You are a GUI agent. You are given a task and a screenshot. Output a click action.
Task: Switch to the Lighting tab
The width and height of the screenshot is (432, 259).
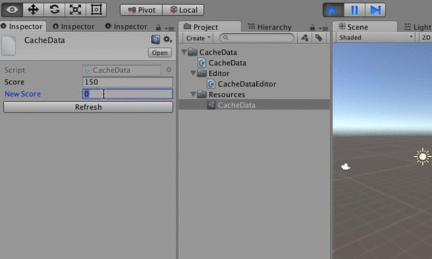417,27
